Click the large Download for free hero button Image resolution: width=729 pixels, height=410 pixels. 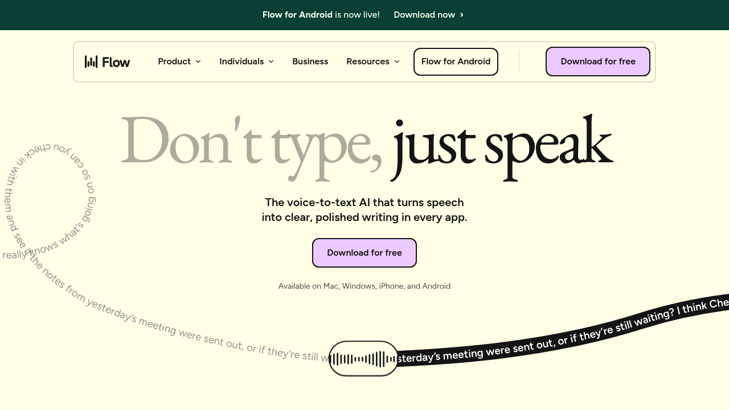click(364, 252)
